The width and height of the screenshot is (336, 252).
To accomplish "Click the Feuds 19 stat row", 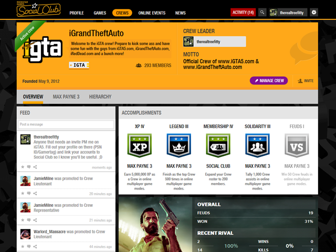I will click(x=255, y=213).
